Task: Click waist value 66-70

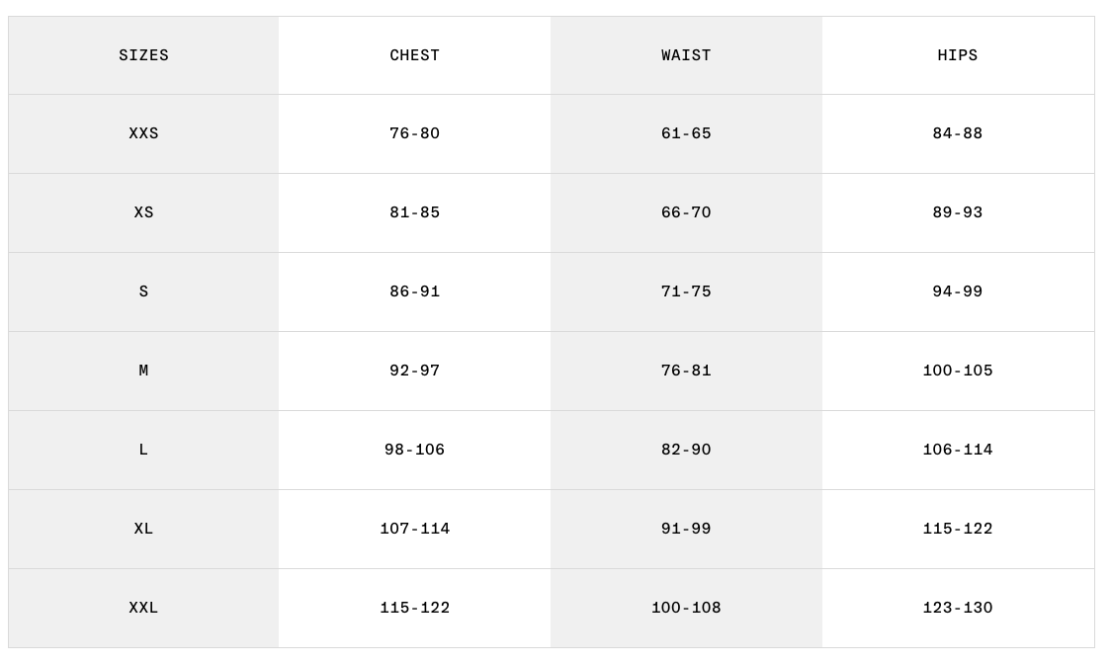Action: coord(686,212)
